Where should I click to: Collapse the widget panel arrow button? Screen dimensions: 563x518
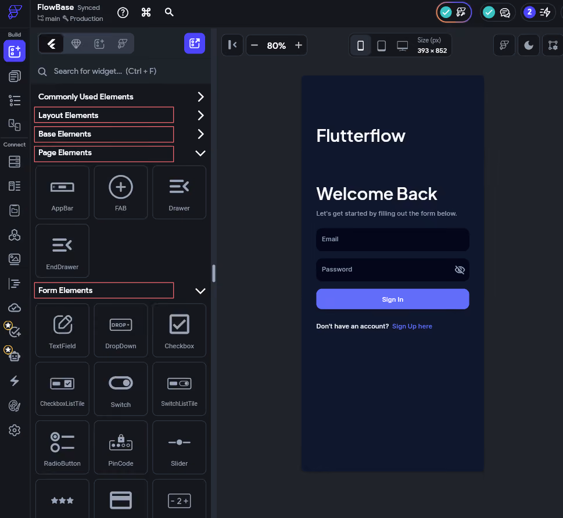point(232,45)
